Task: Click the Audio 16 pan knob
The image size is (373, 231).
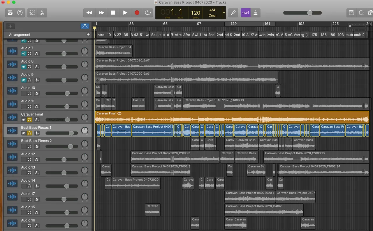Action: tap(85, 223)
